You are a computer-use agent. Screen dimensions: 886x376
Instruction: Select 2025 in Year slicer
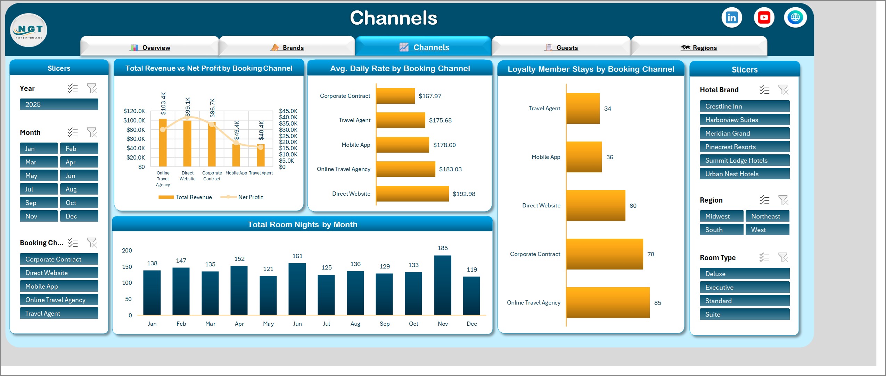tap(59, 104)
